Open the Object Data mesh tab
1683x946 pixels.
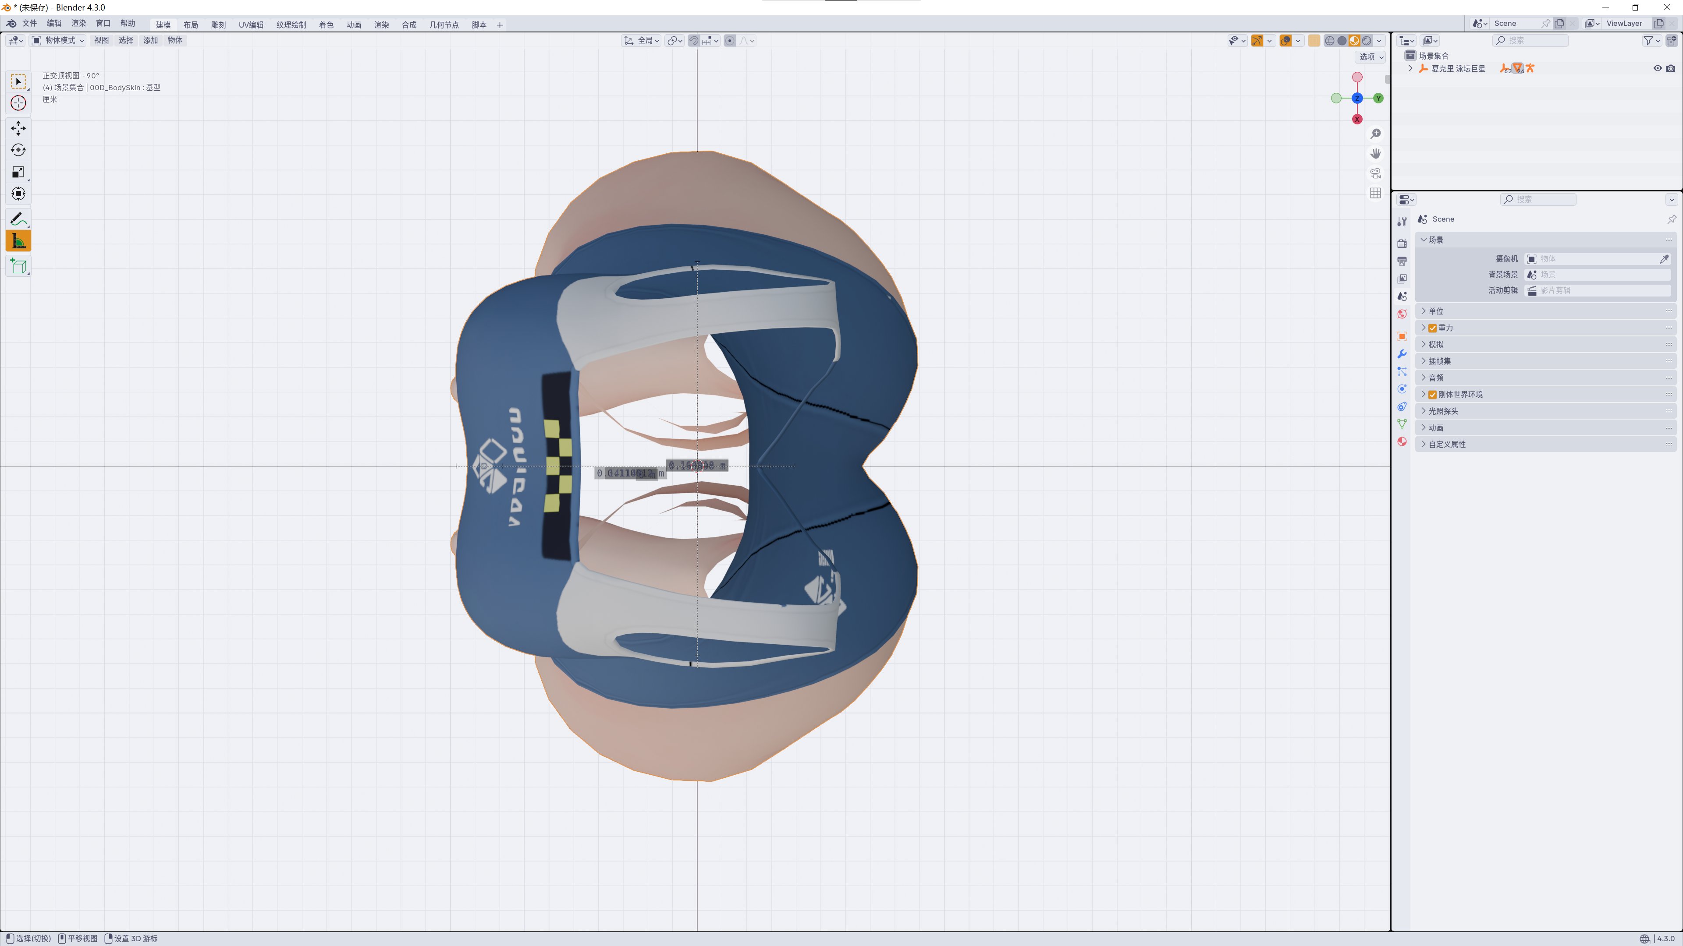1402,424
